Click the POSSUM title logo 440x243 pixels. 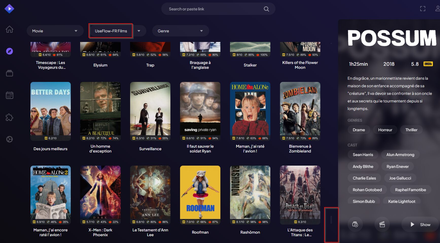(x=392, y=38)
